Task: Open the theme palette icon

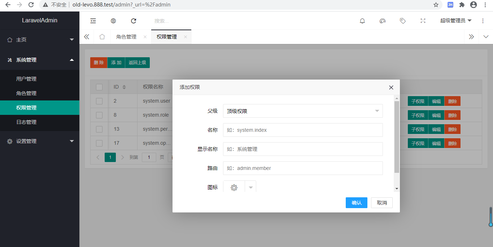Action: (x=383, y=21)
